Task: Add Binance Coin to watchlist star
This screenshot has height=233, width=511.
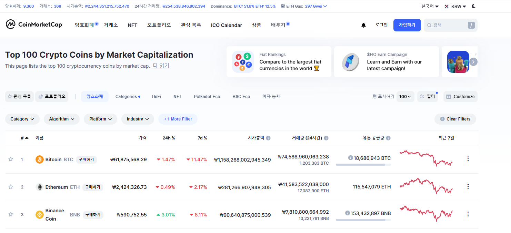Action: pos(11,214)
